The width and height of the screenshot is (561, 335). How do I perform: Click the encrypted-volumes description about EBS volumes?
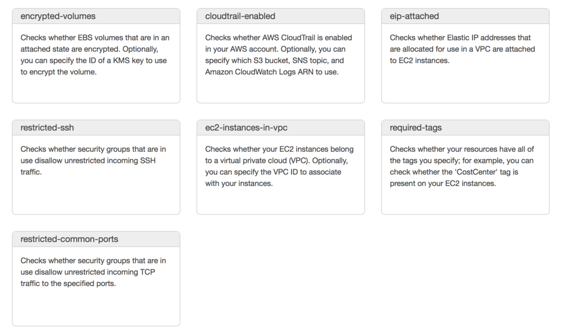pos(95,55)
